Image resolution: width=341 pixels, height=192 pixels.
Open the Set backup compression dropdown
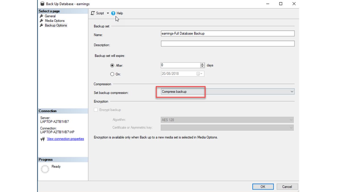click(292, 91)
